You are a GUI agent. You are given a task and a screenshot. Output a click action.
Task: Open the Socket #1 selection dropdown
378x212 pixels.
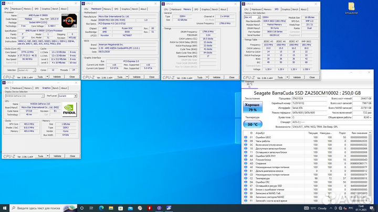pos(27,70)
